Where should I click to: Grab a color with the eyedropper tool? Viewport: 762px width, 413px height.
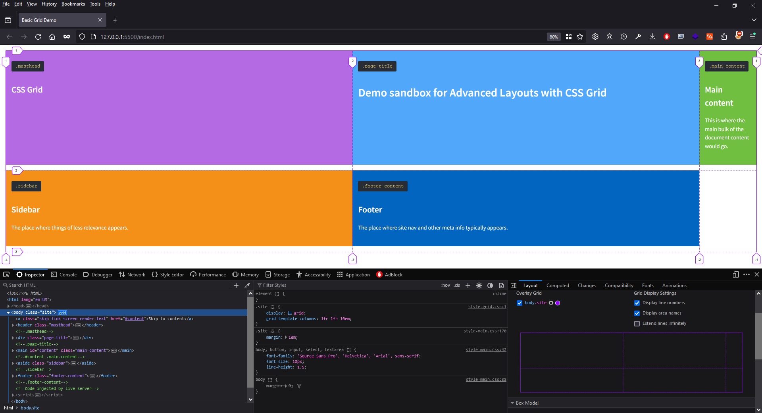pos(247,285)
